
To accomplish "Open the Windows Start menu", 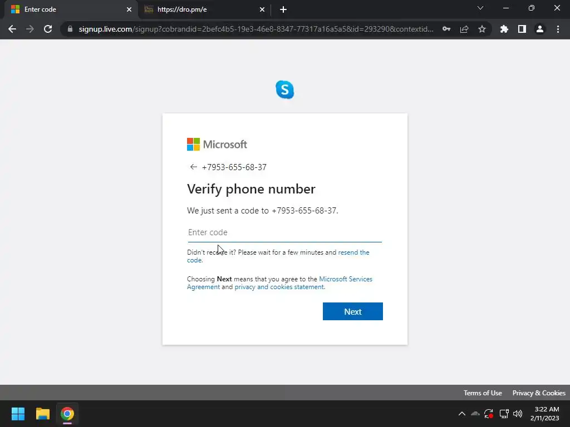I will pos(18,414).
